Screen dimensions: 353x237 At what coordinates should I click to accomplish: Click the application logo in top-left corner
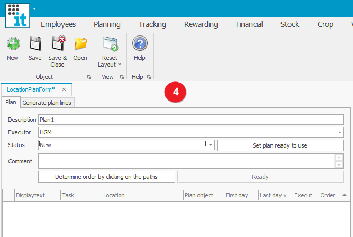pos(16,14)
